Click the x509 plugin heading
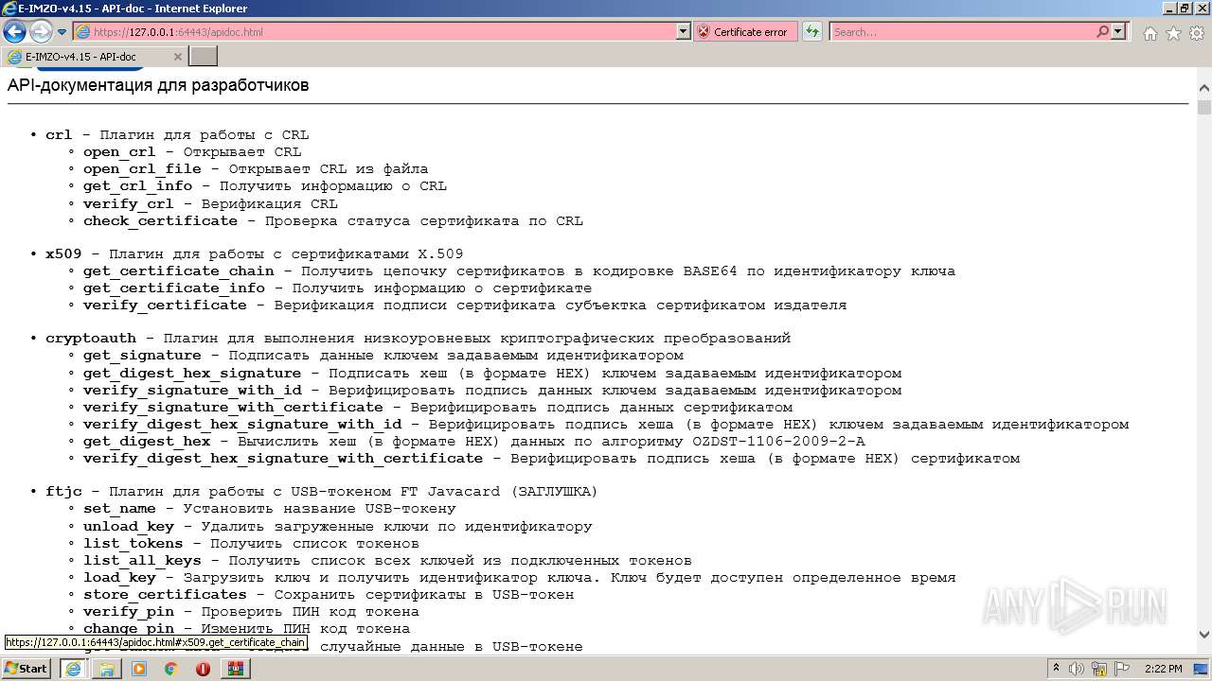This screenshot has height=681, width=1212. click(x=63, y=253)
